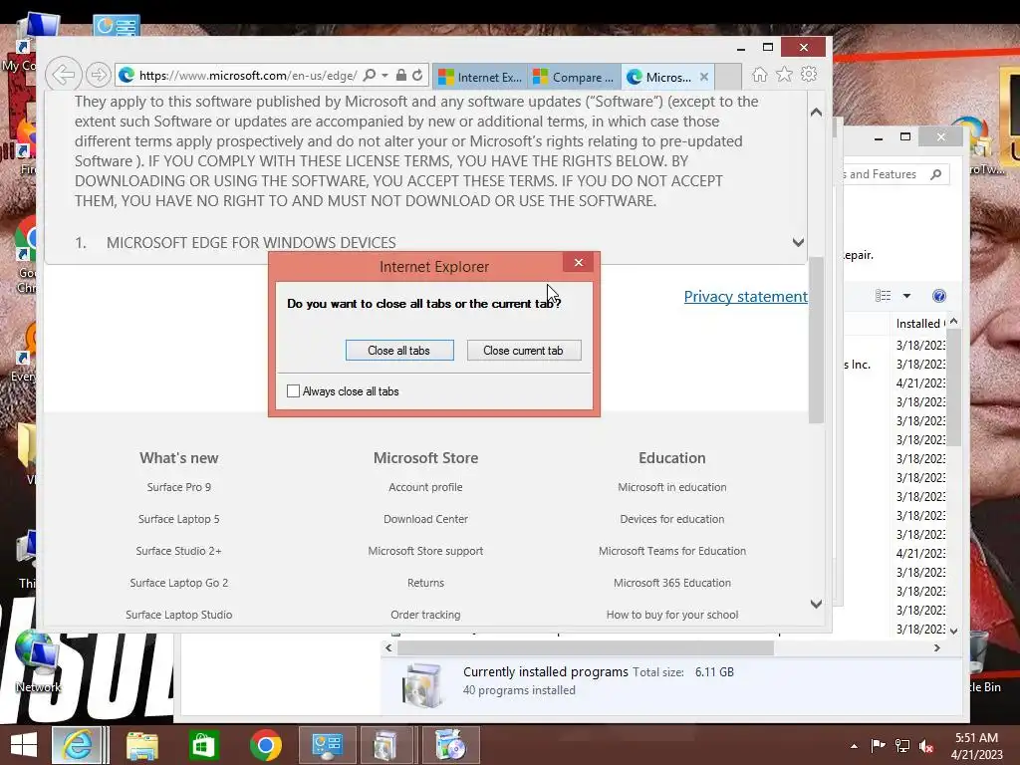Click the Edge icon in the address bar

tap(127, 76)
